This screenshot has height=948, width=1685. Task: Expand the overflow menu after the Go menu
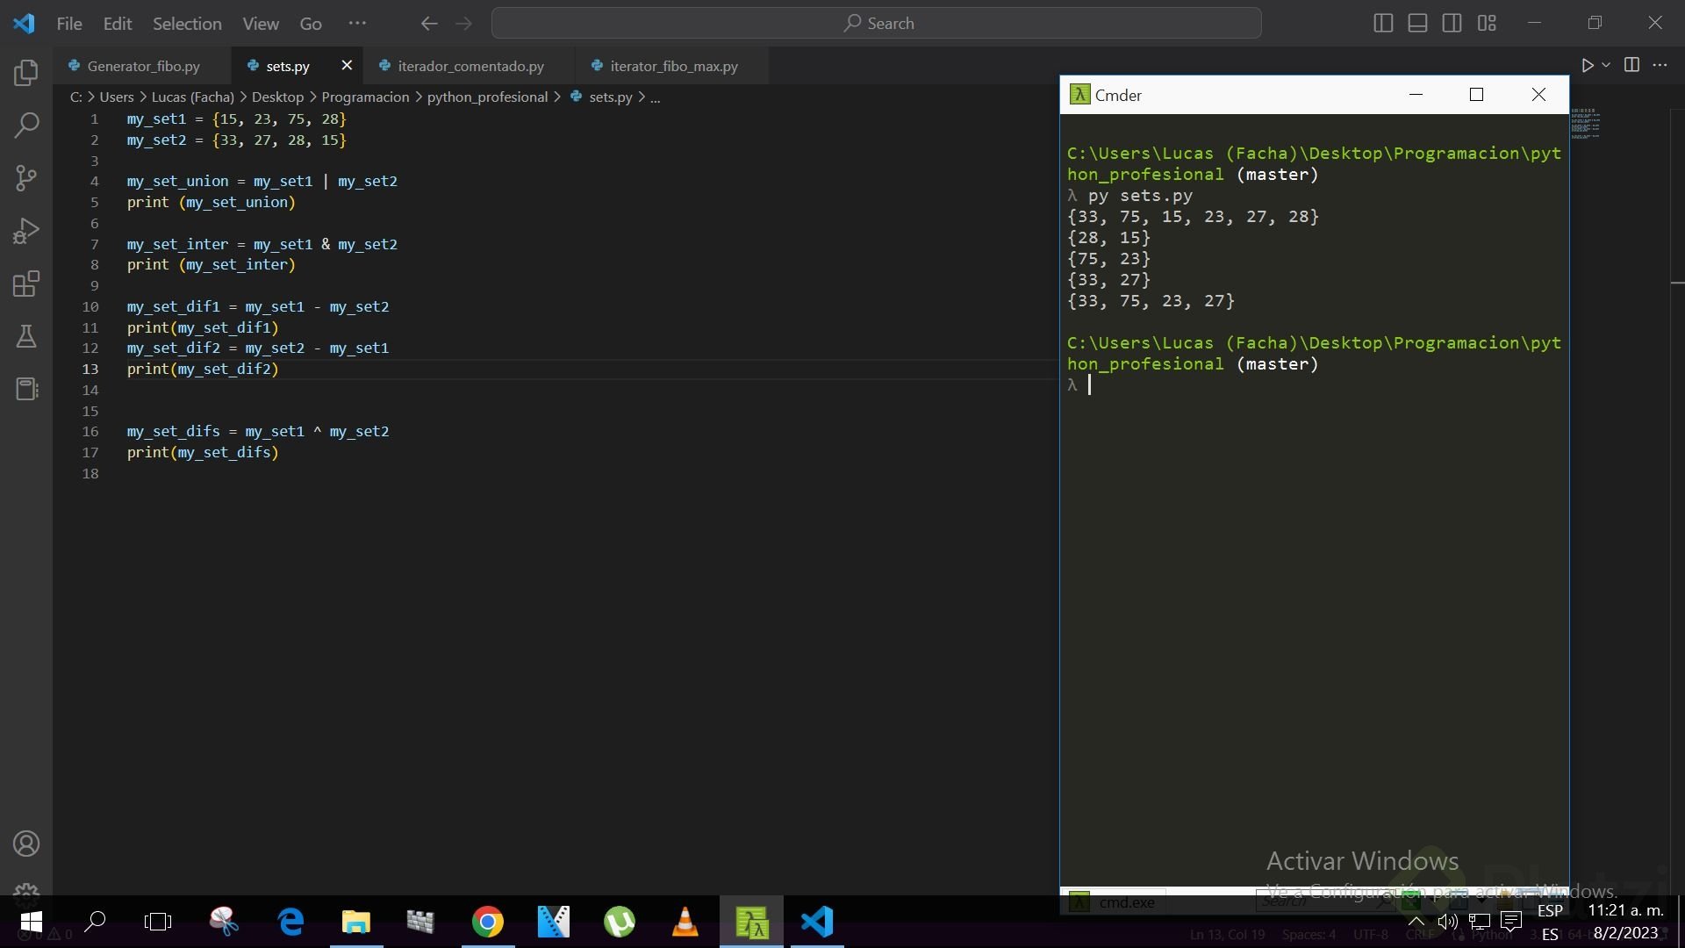coord(357,24)
